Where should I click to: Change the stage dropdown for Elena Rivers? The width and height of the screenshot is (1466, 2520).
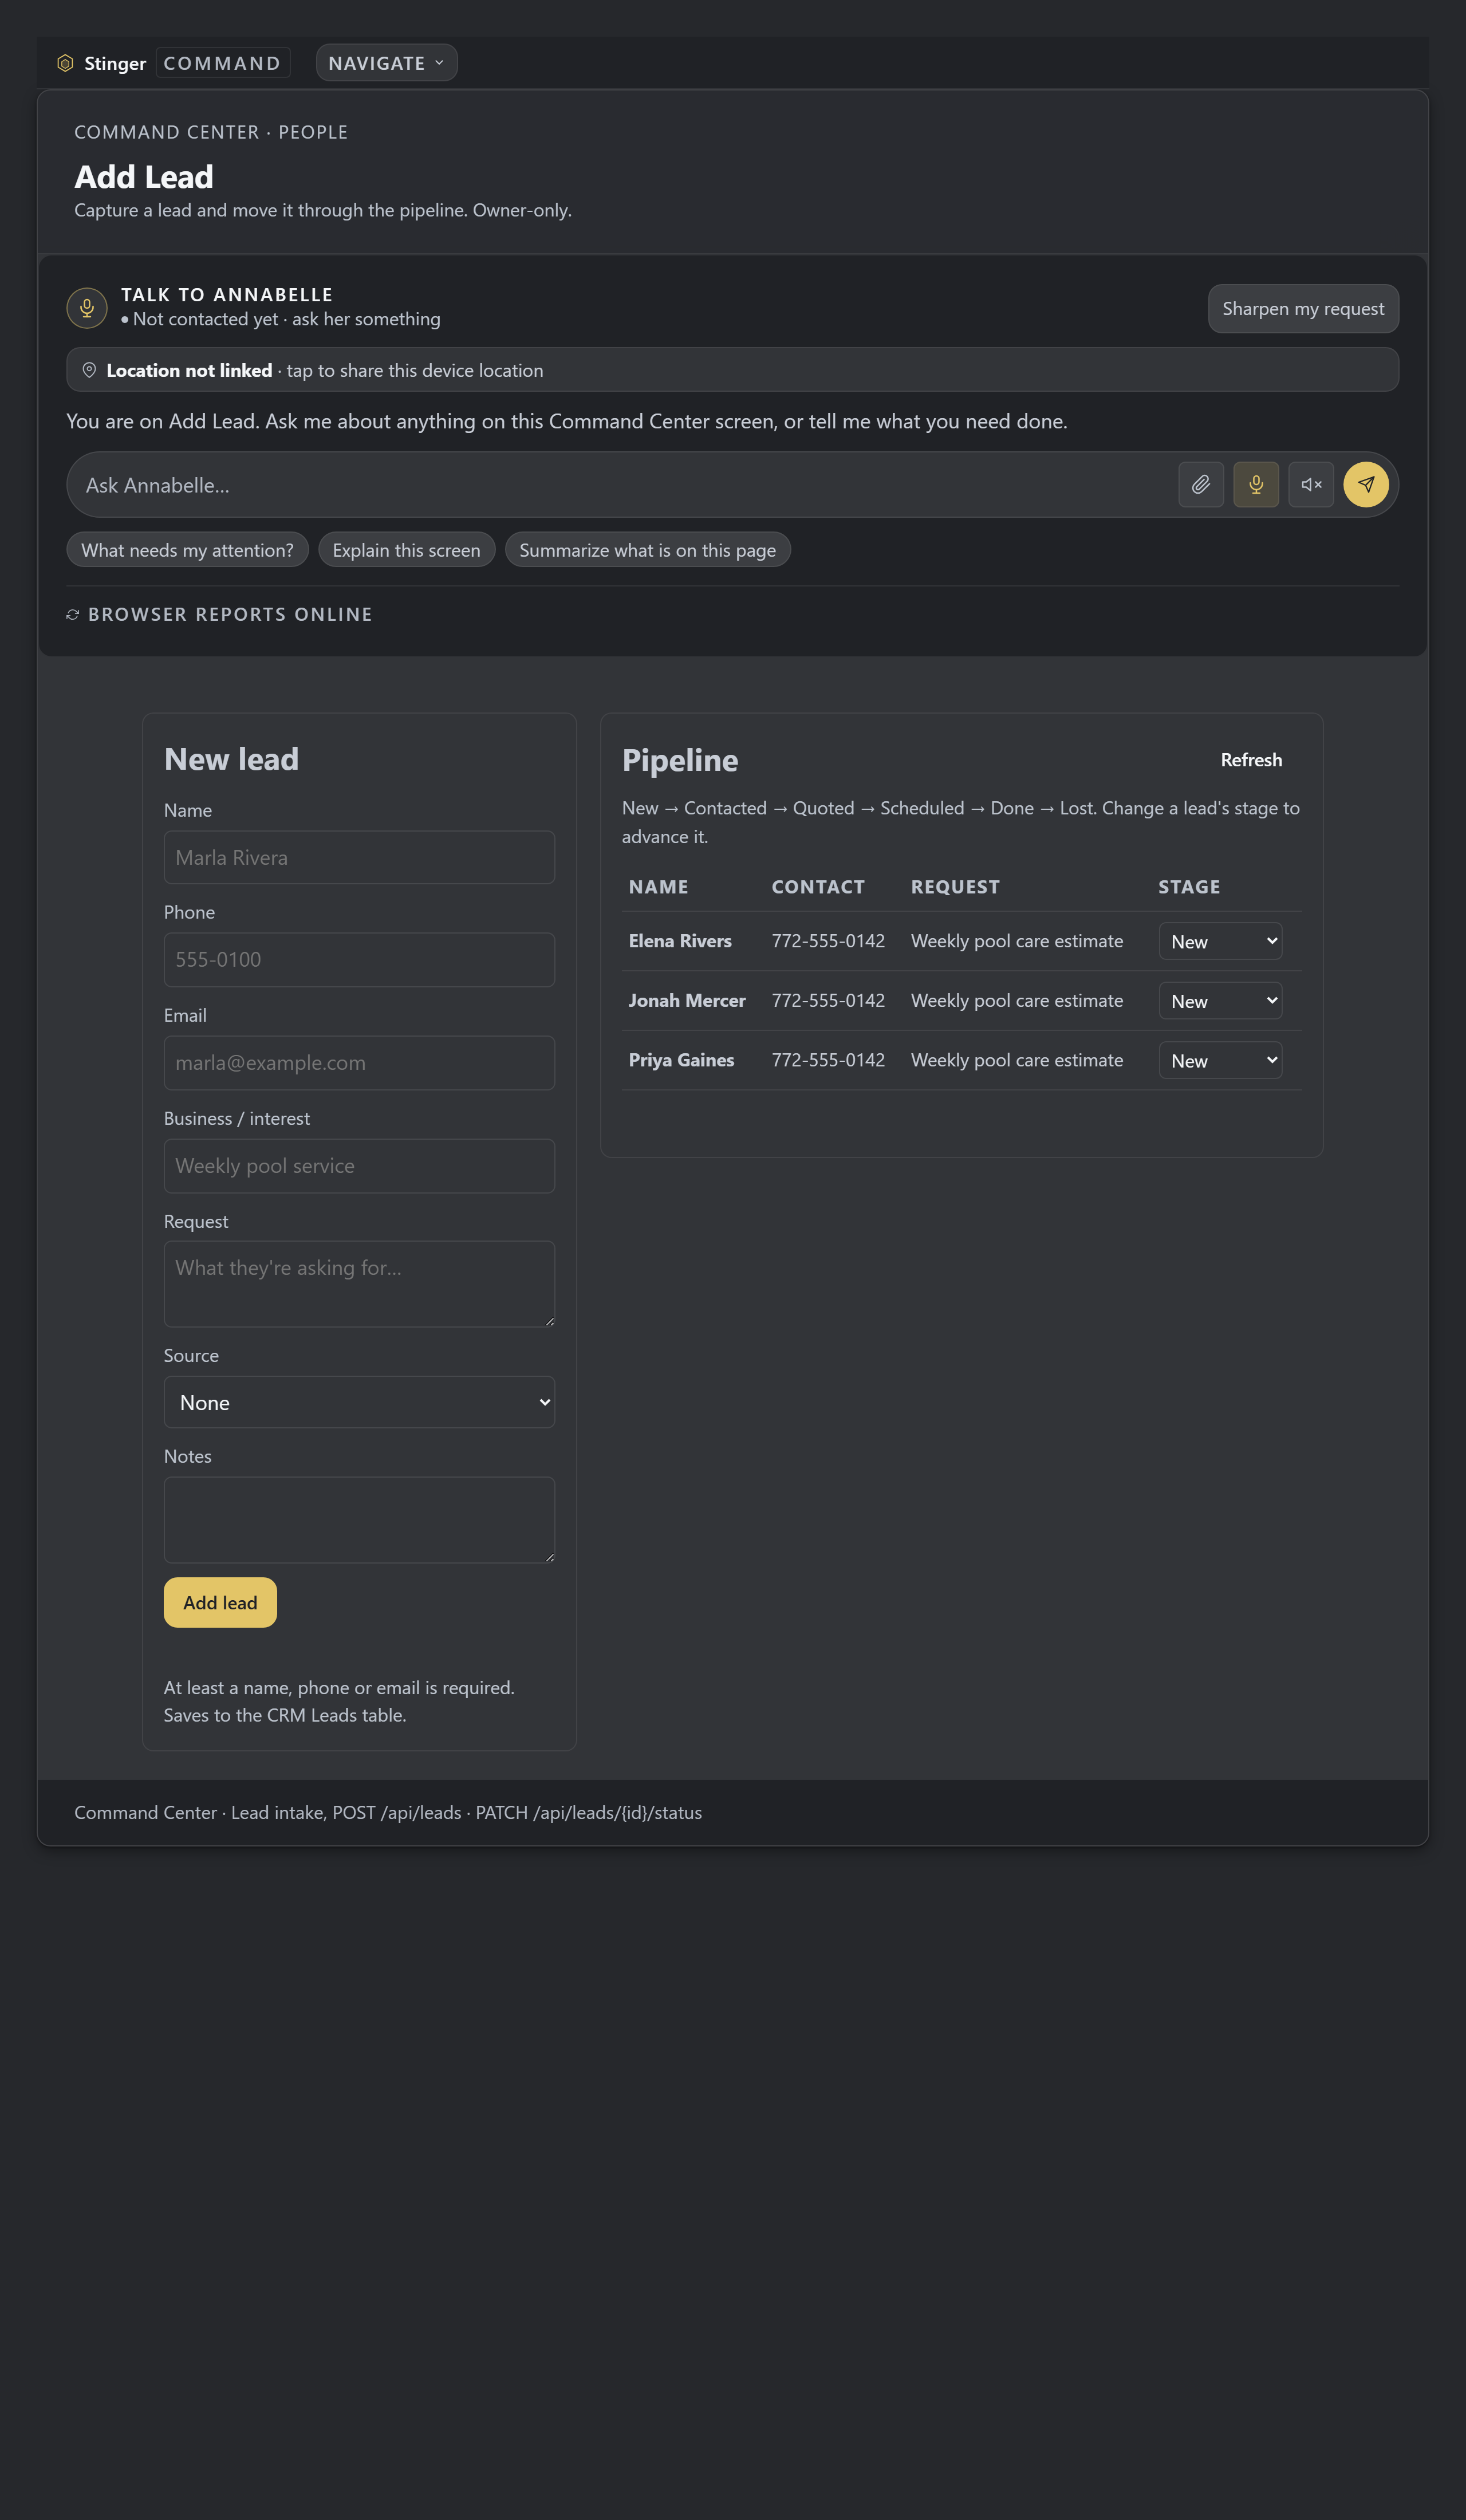click(x=1220, y=941)
